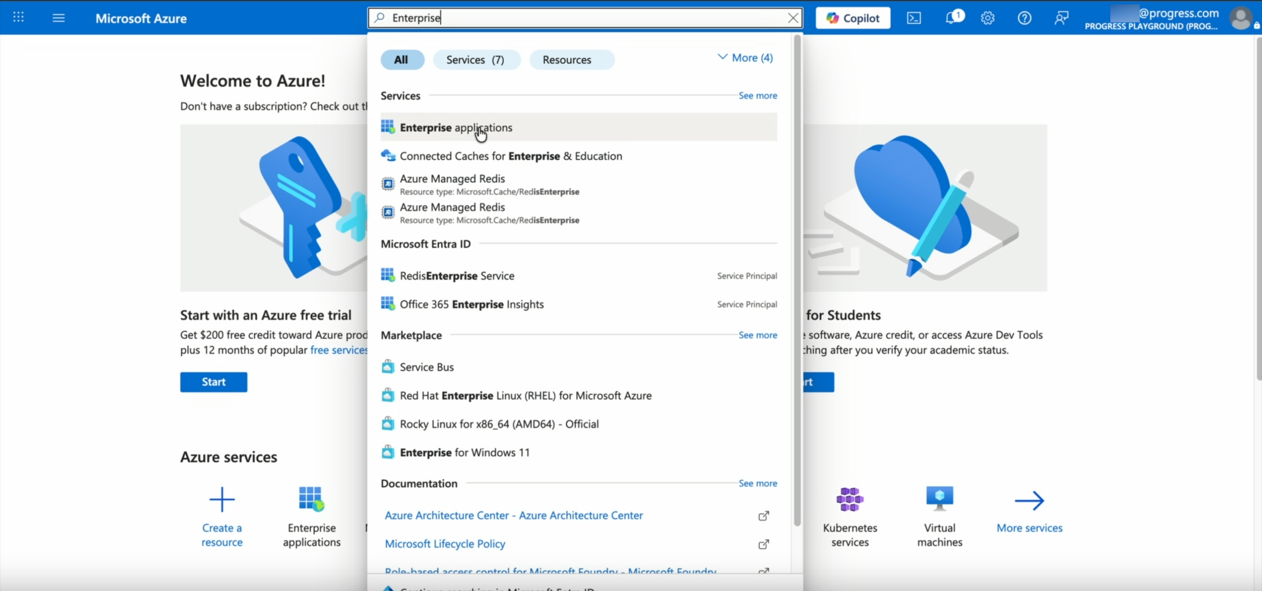1262x591 pixels.
Task: Open the hamburger portal menu
Action: point(58,18)
